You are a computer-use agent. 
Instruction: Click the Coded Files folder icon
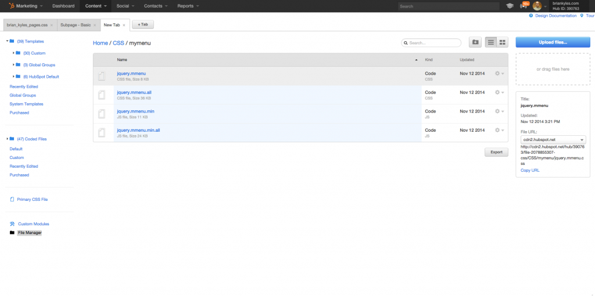coord(12,139)
